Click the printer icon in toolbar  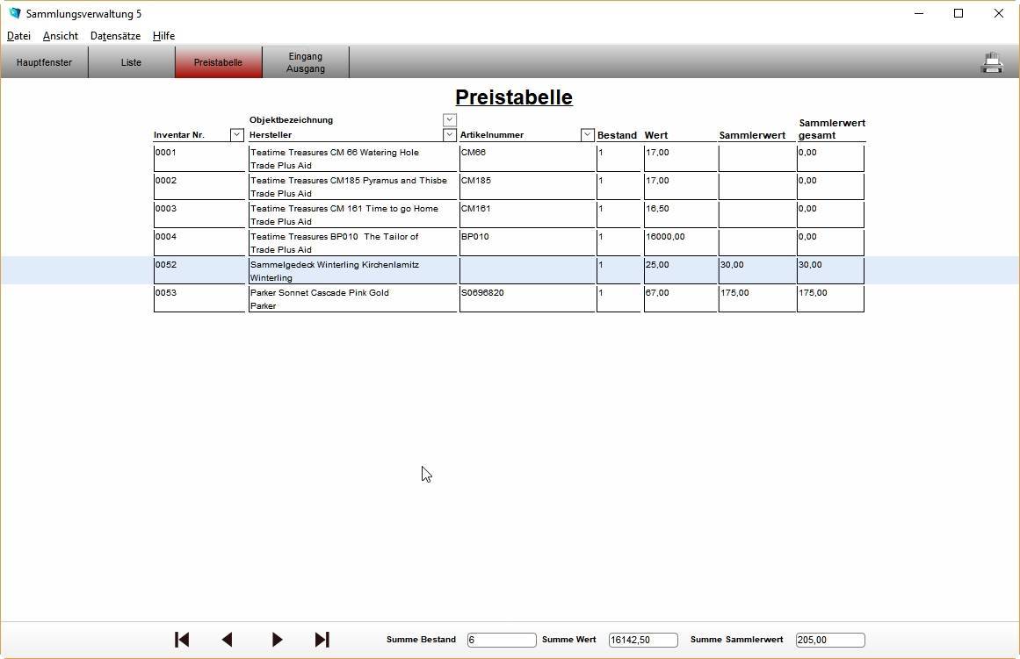[992, 63]
